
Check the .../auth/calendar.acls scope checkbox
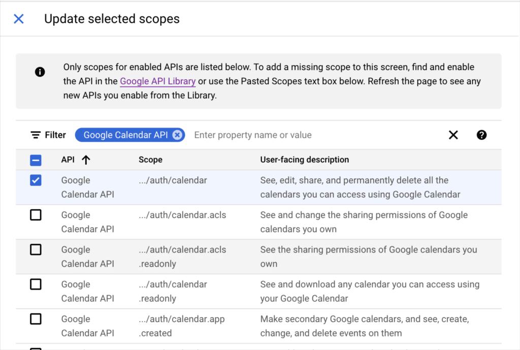(36, 215)
